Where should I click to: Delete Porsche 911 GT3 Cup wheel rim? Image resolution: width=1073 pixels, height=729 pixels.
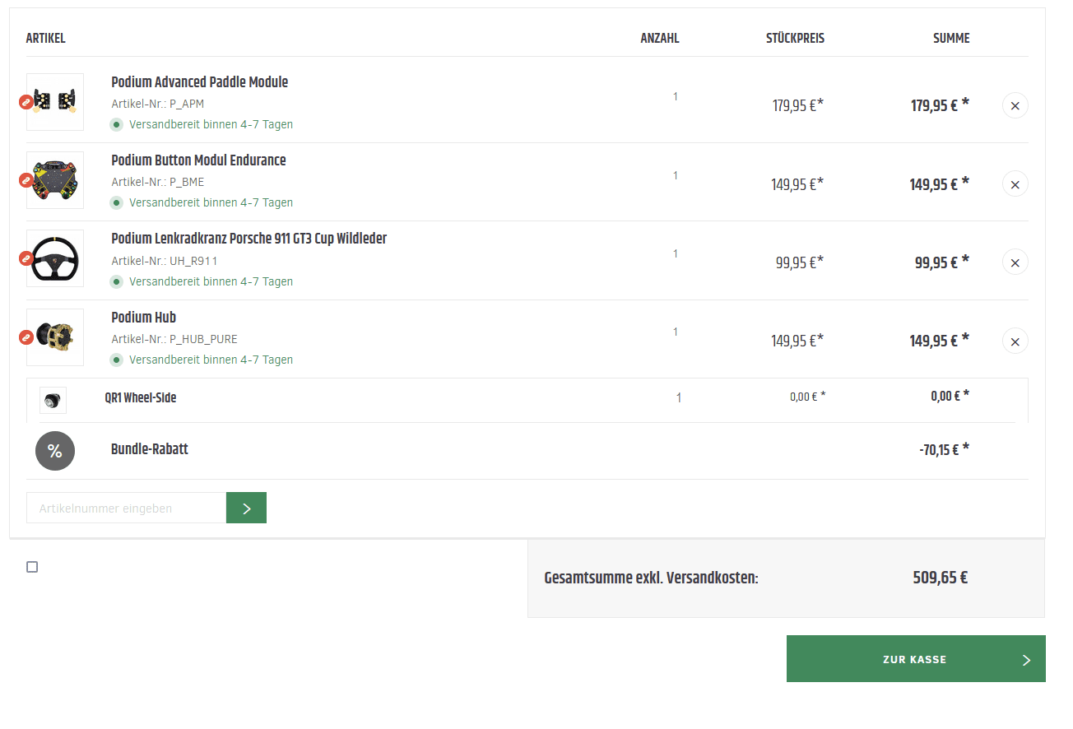[1015, 262]
